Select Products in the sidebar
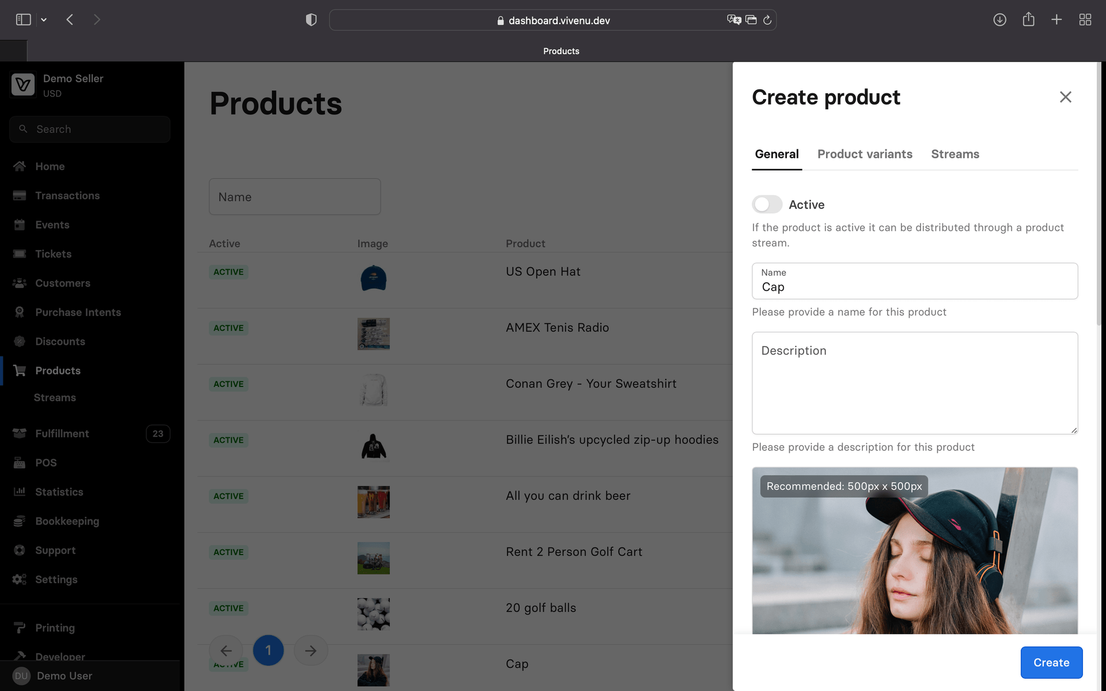 click(58, 371)
